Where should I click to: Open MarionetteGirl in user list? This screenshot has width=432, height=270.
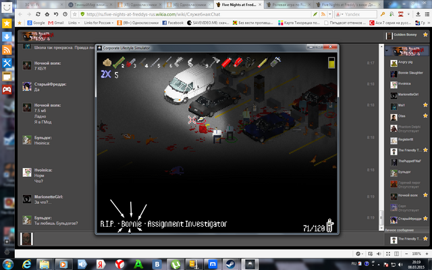408,94
